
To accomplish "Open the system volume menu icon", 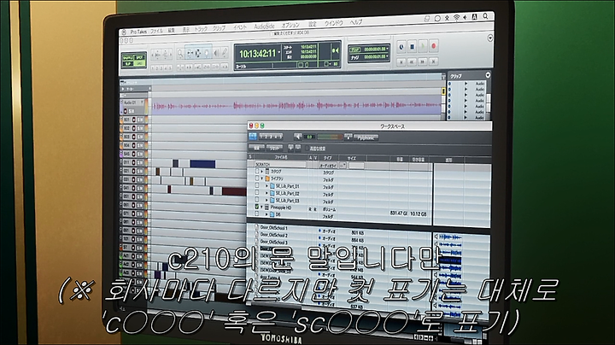I will click(x=466, y=17).
